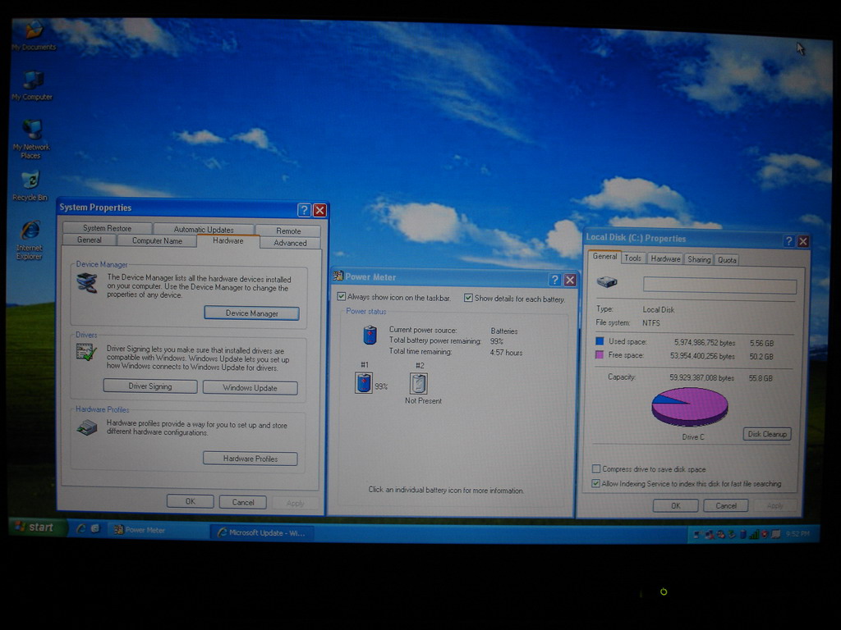This screenshot has height=630, width=841.
Task: Click battery #1 icon showing 99%
Action: pos(364,383)
